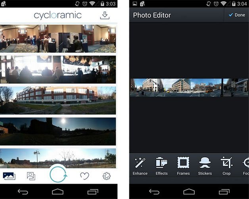Open recent apps on the Cycloramic screen
Viewport: 249px width, 199px height.
[93, 192]
